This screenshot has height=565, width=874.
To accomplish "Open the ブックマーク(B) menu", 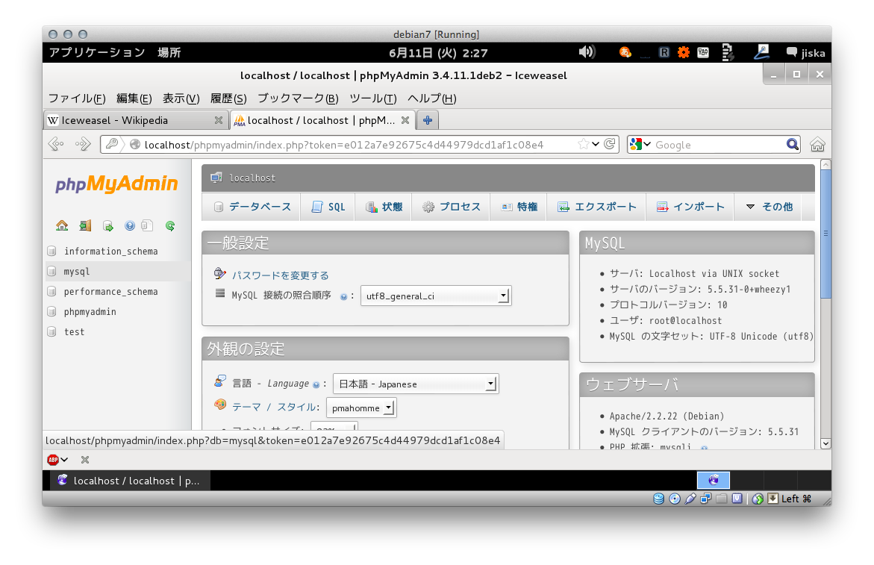I will 298,99.
